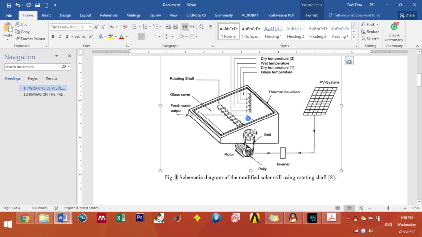
Task: Expand the bullets list dropdown
Action: (x=140, y=27)
